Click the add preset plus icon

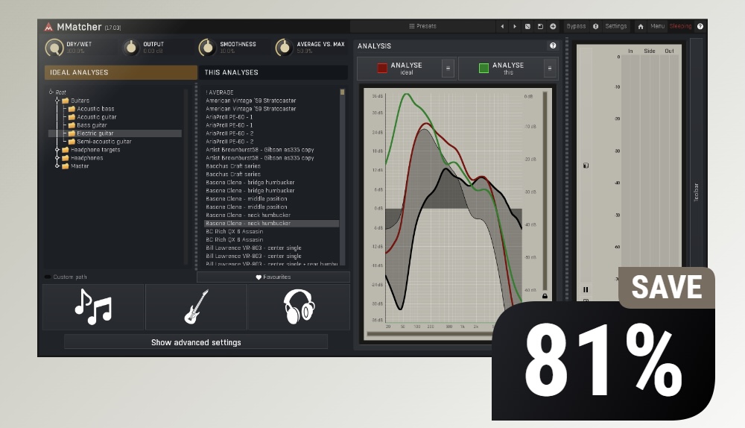(553, 27)
